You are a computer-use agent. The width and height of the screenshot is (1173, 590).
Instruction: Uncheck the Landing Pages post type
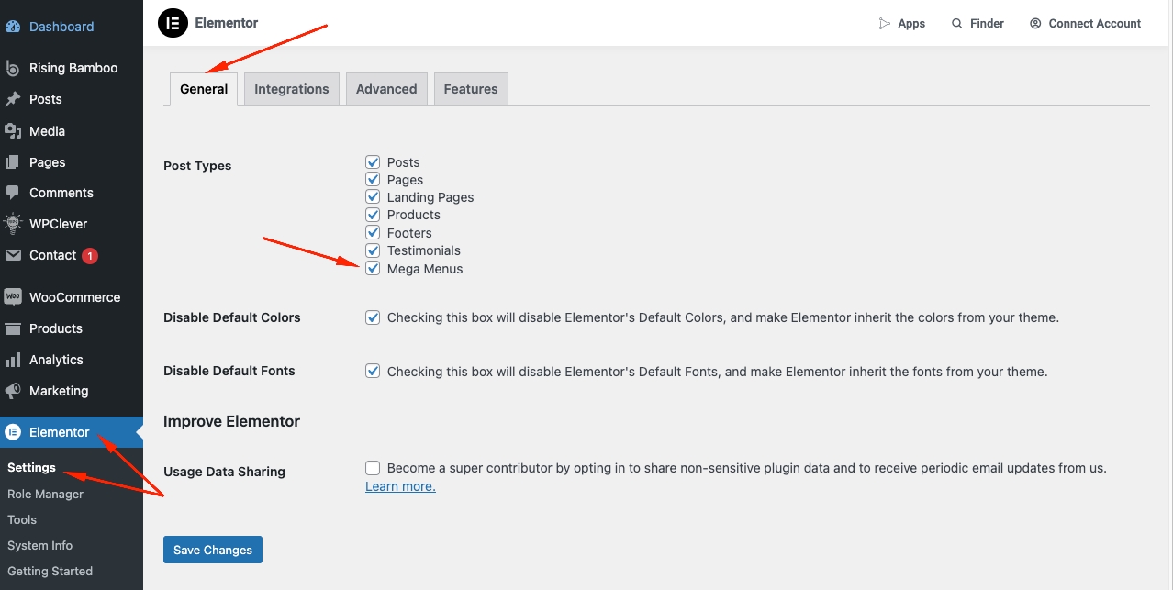(373, 197)
